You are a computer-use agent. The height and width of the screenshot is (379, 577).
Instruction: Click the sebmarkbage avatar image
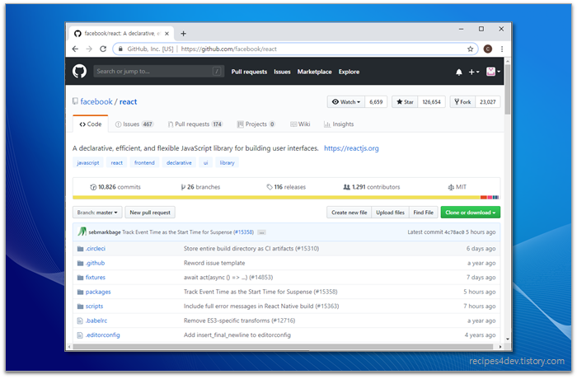82,232
